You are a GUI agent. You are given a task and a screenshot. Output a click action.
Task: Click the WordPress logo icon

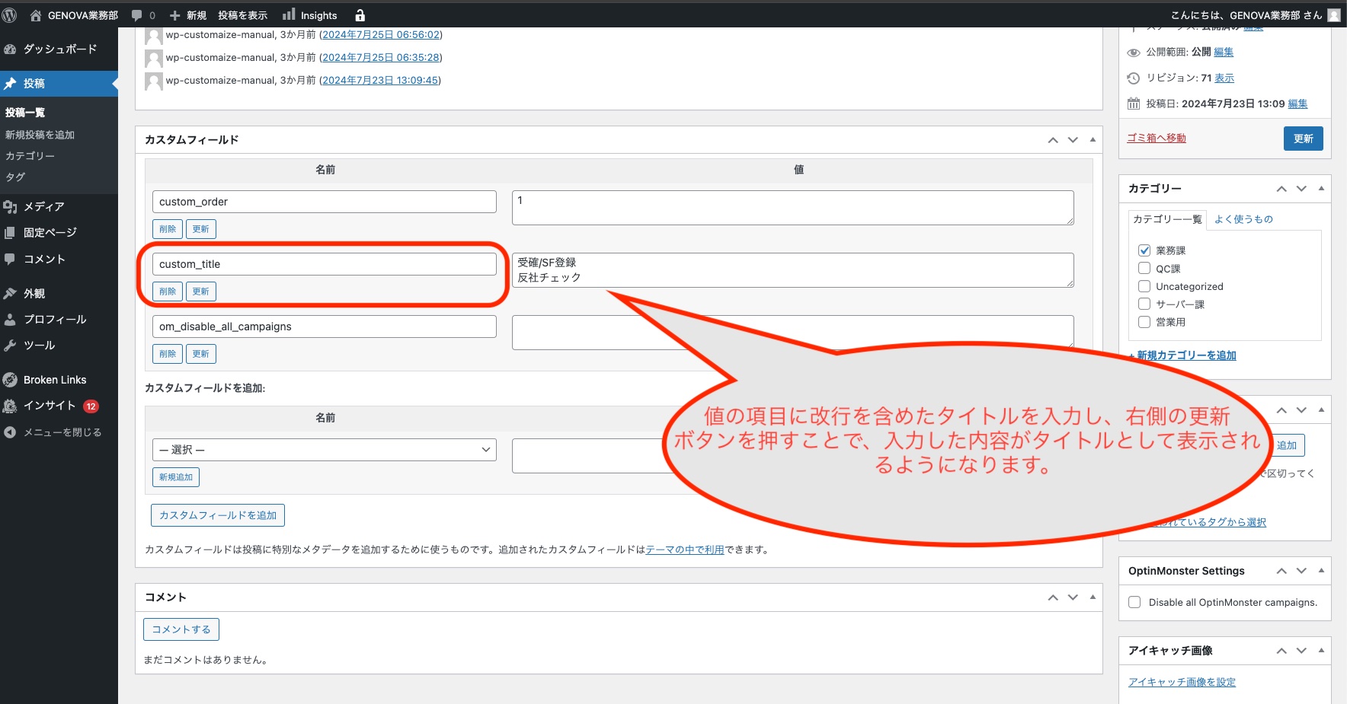pyautogui.click(x=10, y=14)
